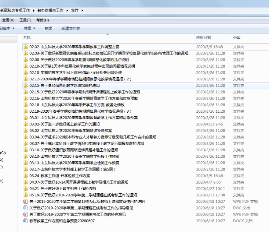The height and width of the screenshot is (232, 269).
Task: Open the 帮助(H) menu
Action: [x=42, y=20]
